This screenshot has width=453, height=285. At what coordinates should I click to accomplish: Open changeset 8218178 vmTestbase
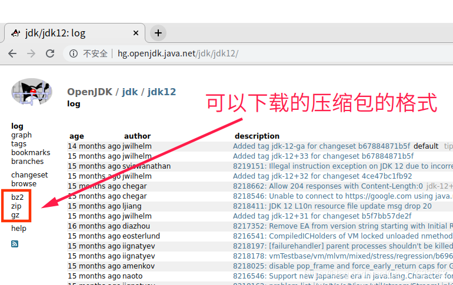[343, 256]
